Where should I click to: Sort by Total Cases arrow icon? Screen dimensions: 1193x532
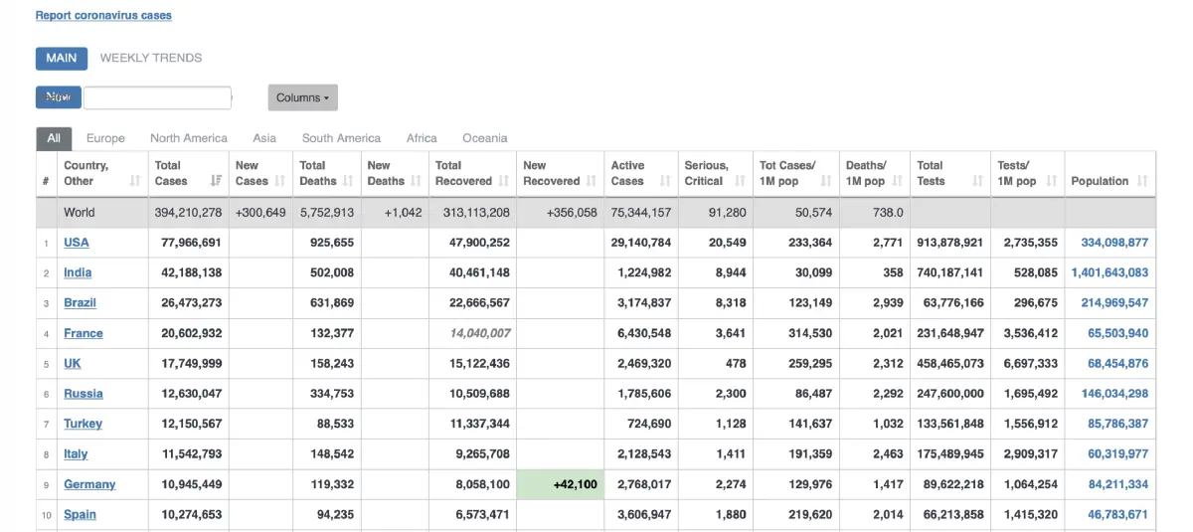[216, 181]
